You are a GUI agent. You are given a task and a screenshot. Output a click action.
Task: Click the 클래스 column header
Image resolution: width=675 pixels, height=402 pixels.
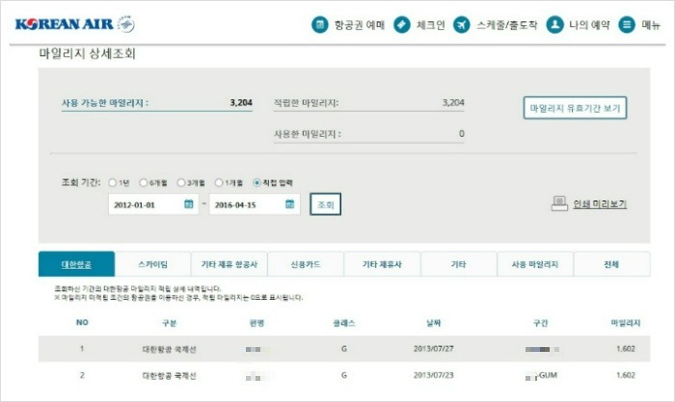tap(344, 323)
